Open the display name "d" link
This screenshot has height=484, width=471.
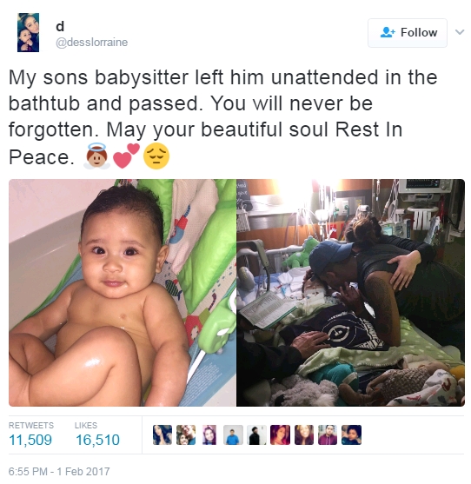pos(60,27)
